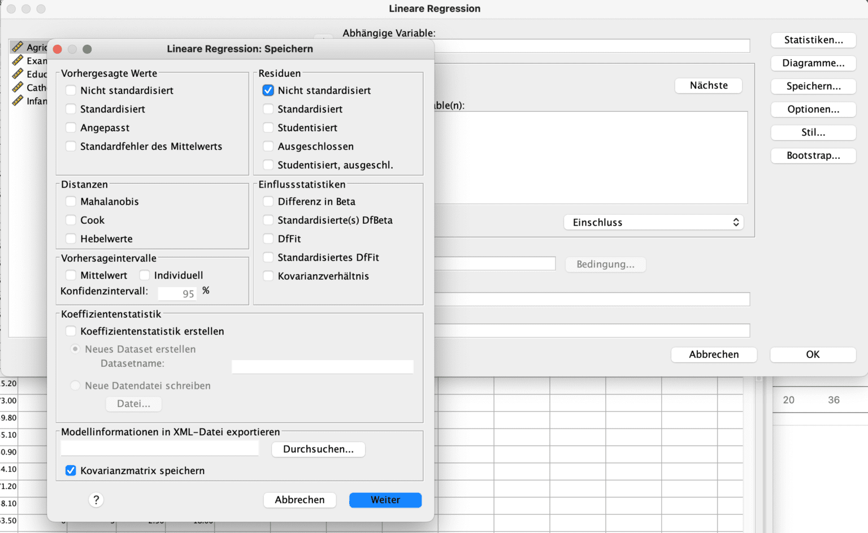The height and width of the screenshot is (533, 868).
Task: Select the Education variable ruler icon
Action: pos(18,74)
